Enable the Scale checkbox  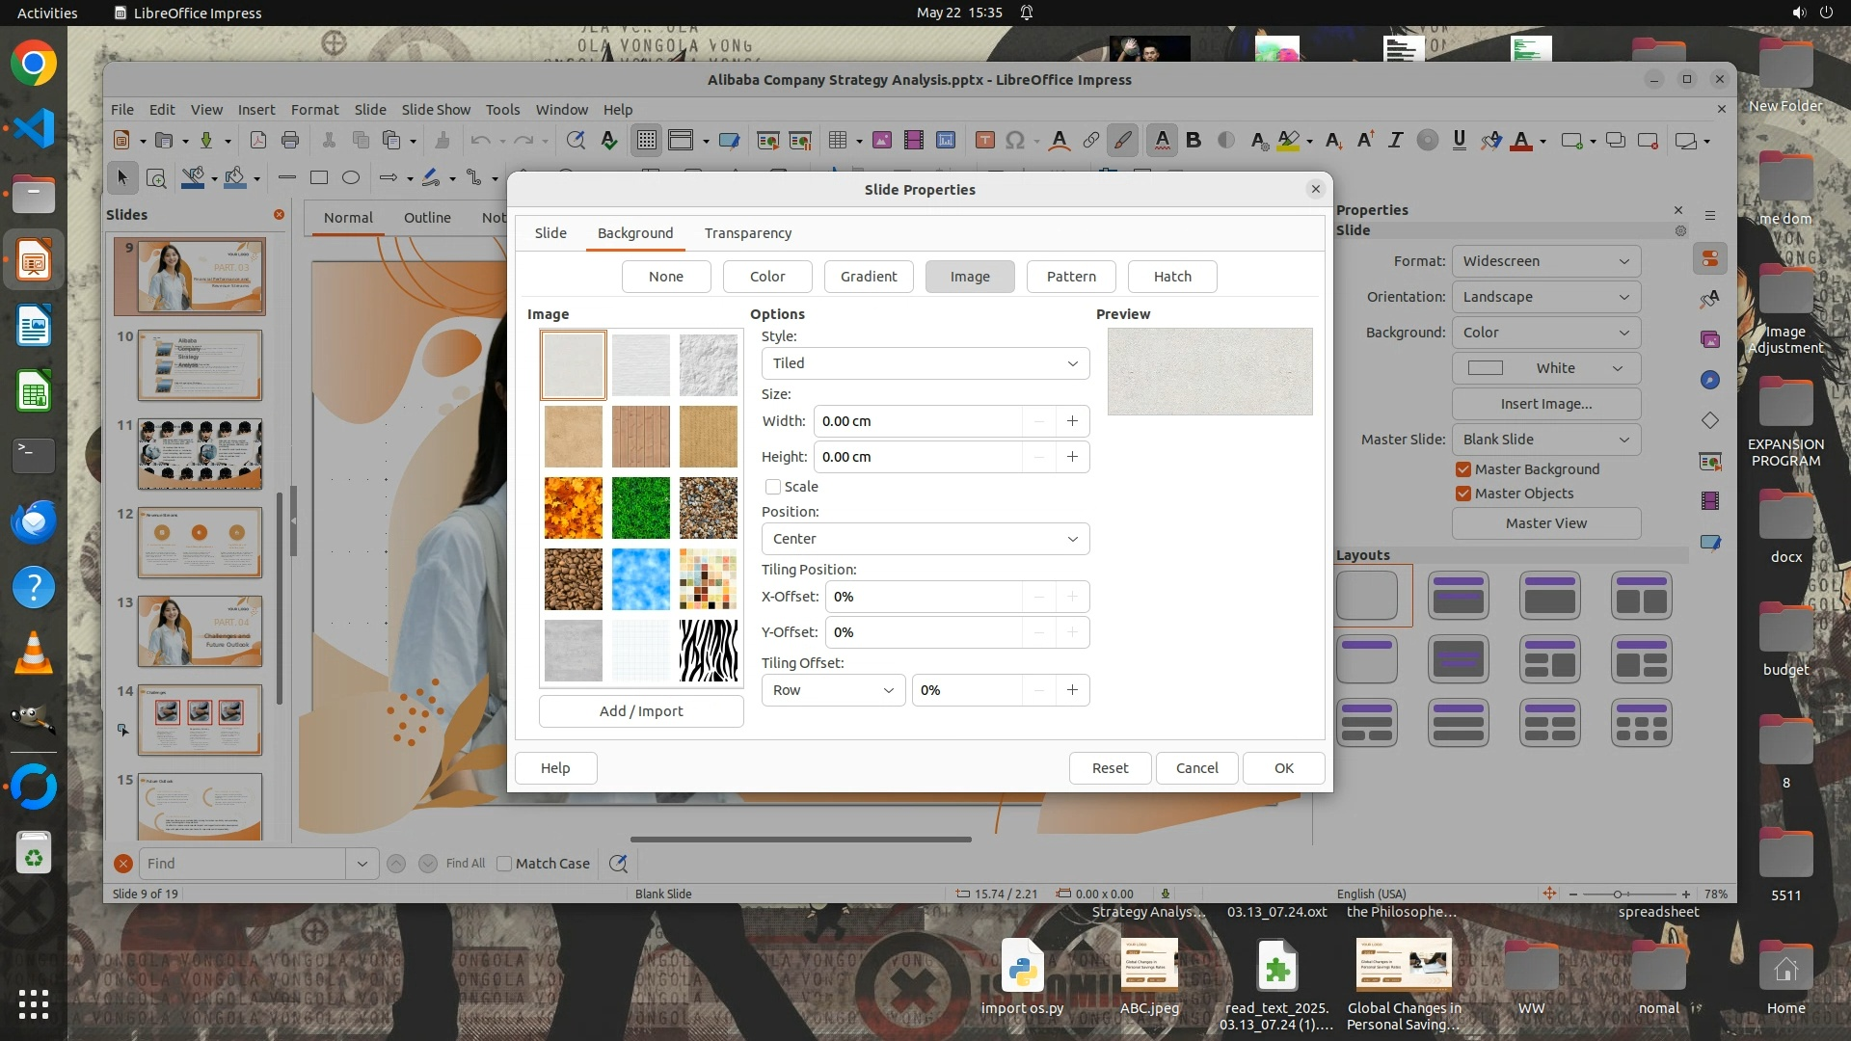(773, 487)
